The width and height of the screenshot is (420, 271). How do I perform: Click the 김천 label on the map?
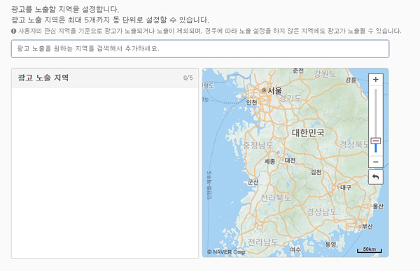[316, 172]
